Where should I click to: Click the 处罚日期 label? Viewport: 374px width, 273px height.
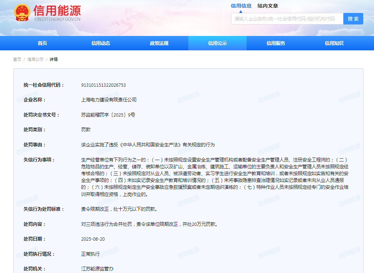(34, 239)
